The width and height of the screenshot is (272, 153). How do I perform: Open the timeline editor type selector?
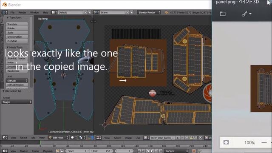5,151
